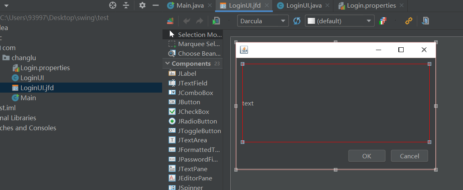Open project settings gear icon
The height and width of the screenshot is (190, 463).
point(142,5)
